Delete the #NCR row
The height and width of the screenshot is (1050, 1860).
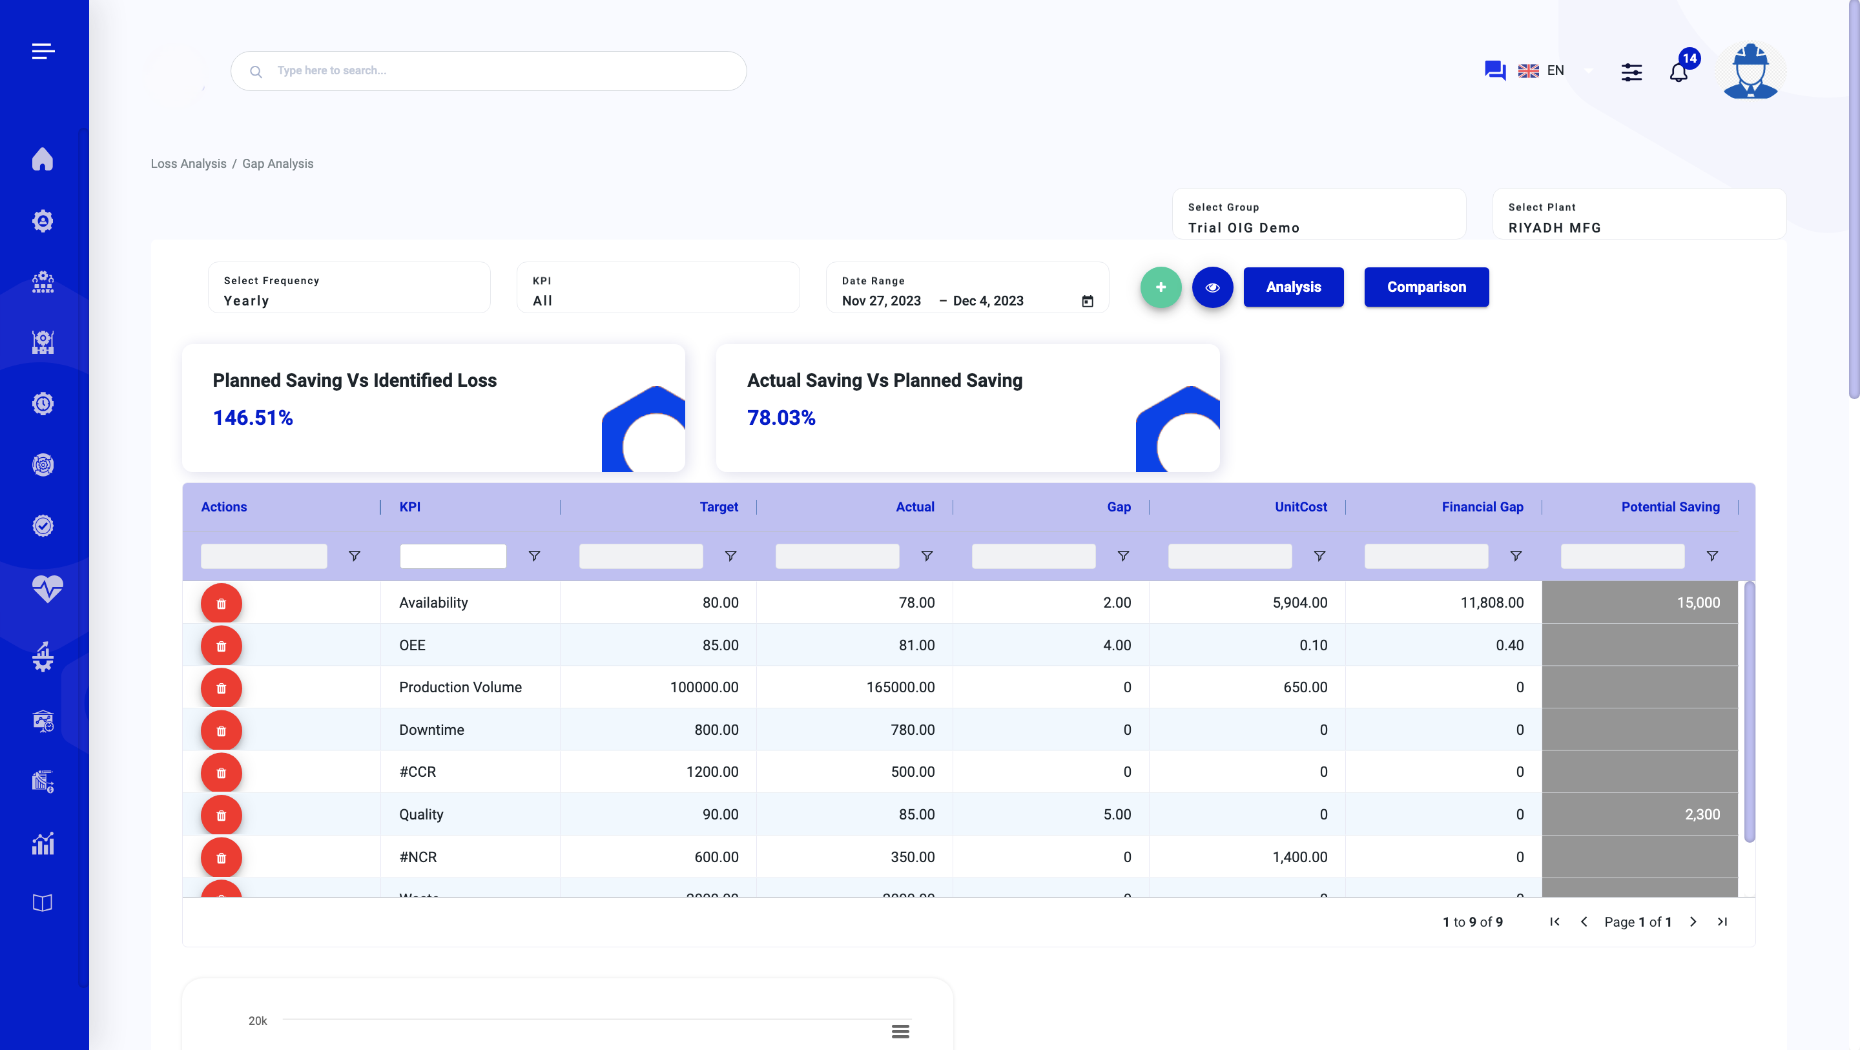(221, 858)
